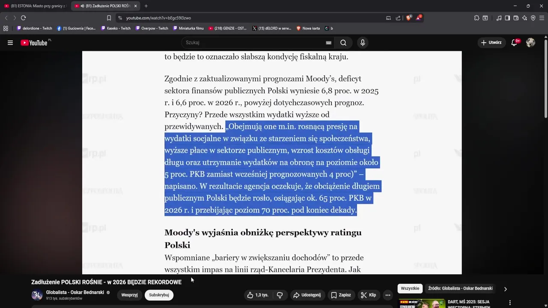This screenshot has height=308, width=548.
Task: Open the tab search icon
Action: coord(485,18)
